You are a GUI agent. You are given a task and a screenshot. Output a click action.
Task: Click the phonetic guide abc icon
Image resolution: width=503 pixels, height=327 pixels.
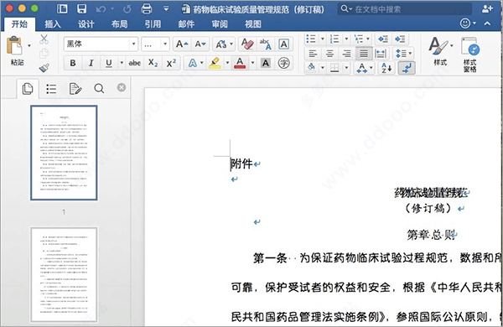[x=266, y=44]
